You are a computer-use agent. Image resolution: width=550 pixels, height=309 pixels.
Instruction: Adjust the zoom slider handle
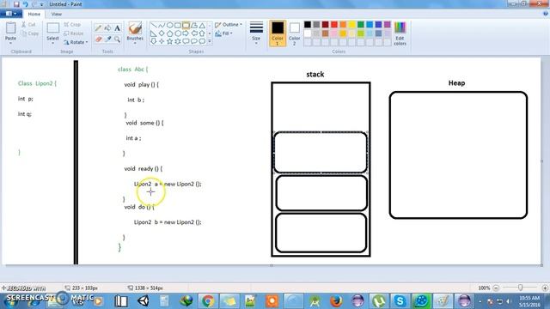coord(520,288)
